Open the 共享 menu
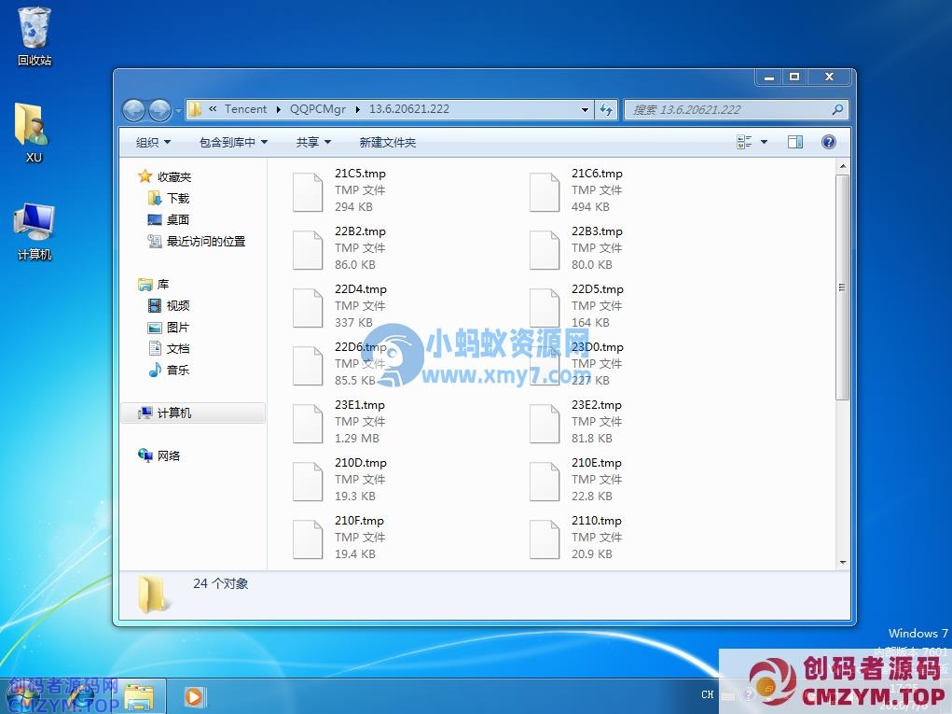Viewport: 952px width, 714px height. pyautogui.click(x=313, y=142)
